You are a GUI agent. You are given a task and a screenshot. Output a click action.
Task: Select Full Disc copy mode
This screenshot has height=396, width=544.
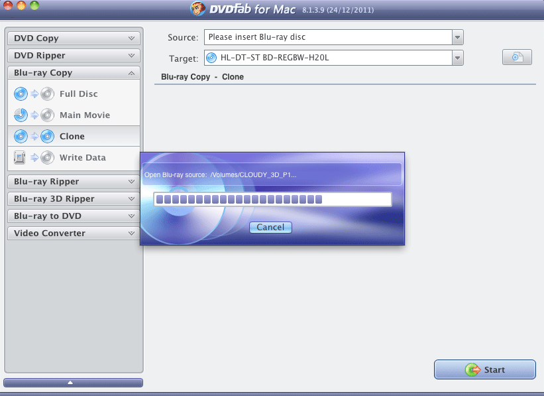pyautogui.click(x=74, y=94)
